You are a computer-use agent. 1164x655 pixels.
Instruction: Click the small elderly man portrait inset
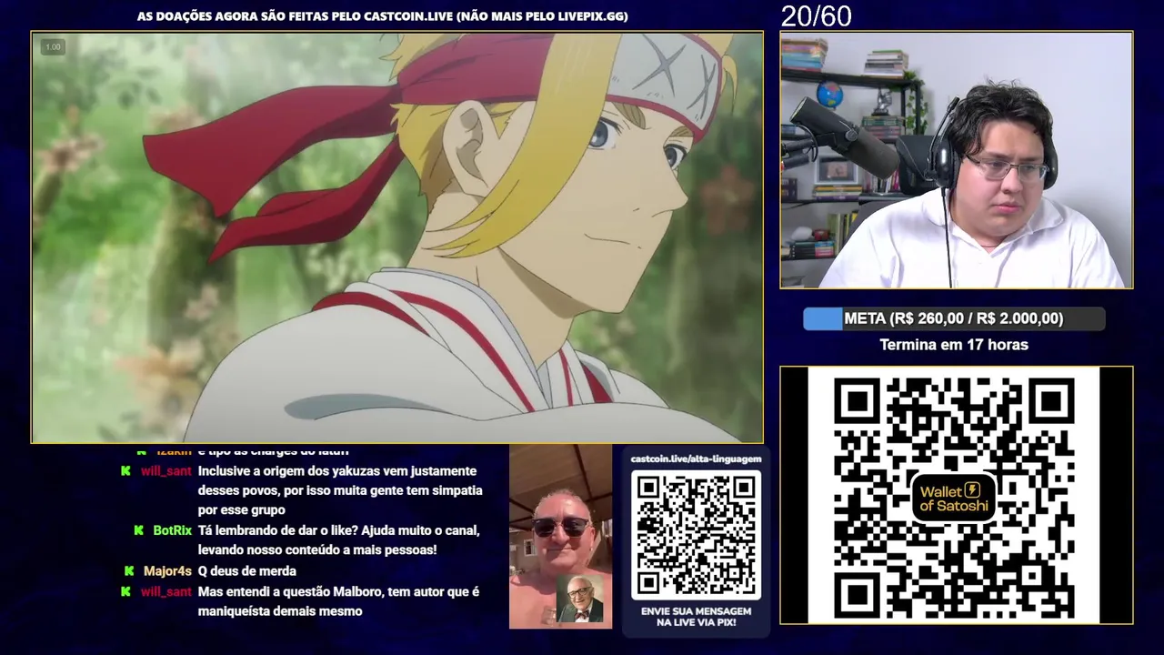point(579,600)
